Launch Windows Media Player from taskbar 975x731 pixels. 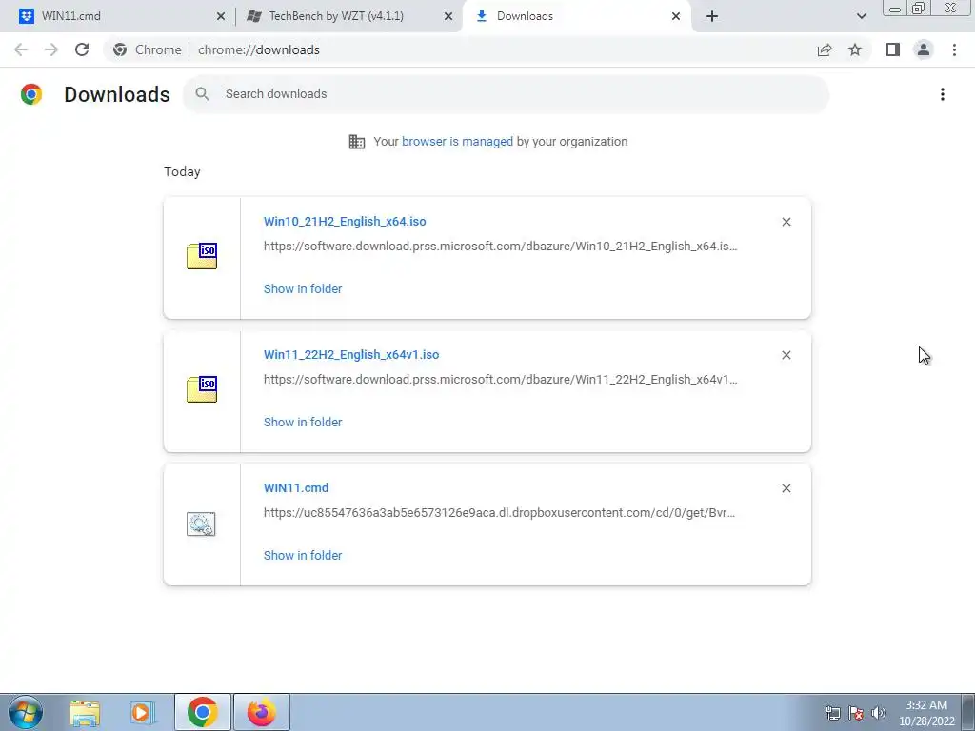(x=143, y=712)
